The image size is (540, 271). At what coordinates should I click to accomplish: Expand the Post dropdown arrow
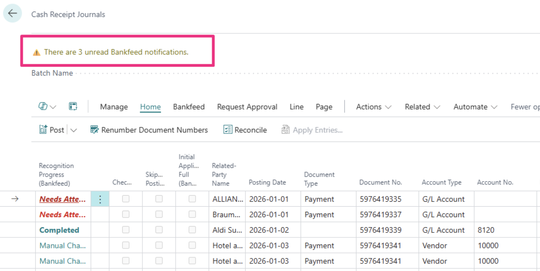(x=74, y=130)
